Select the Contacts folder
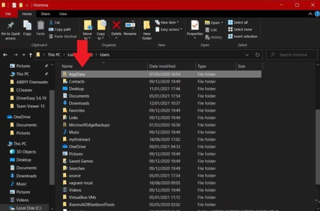Viewport: 320px width, 211px height. tap(161, 82)
